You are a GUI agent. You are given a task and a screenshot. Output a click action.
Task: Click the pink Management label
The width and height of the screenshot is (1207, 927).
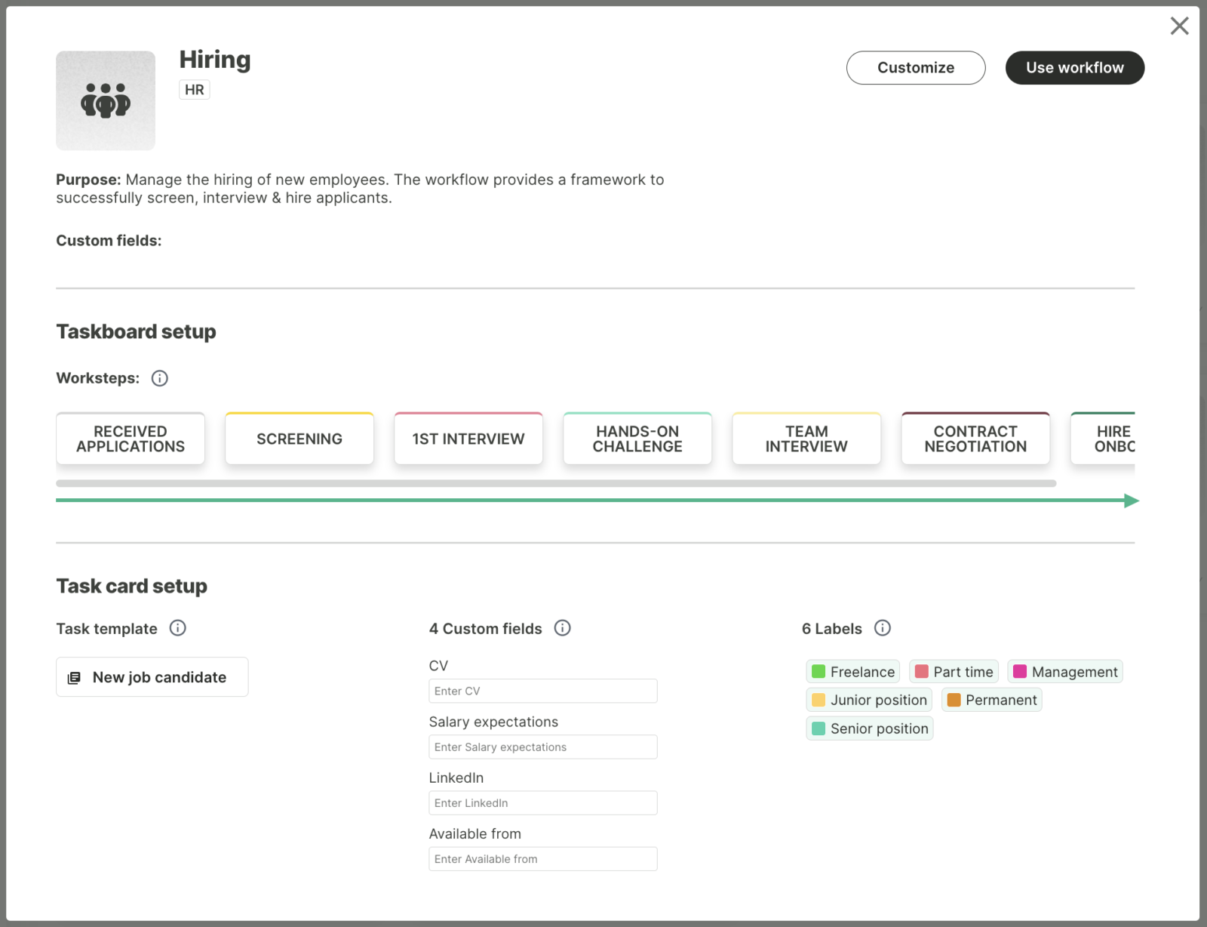click(1065, 672)
